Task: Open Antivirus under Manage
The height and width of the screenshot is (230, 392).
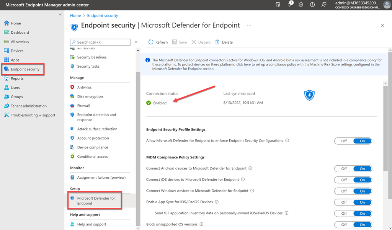Action: click(84, 87)
